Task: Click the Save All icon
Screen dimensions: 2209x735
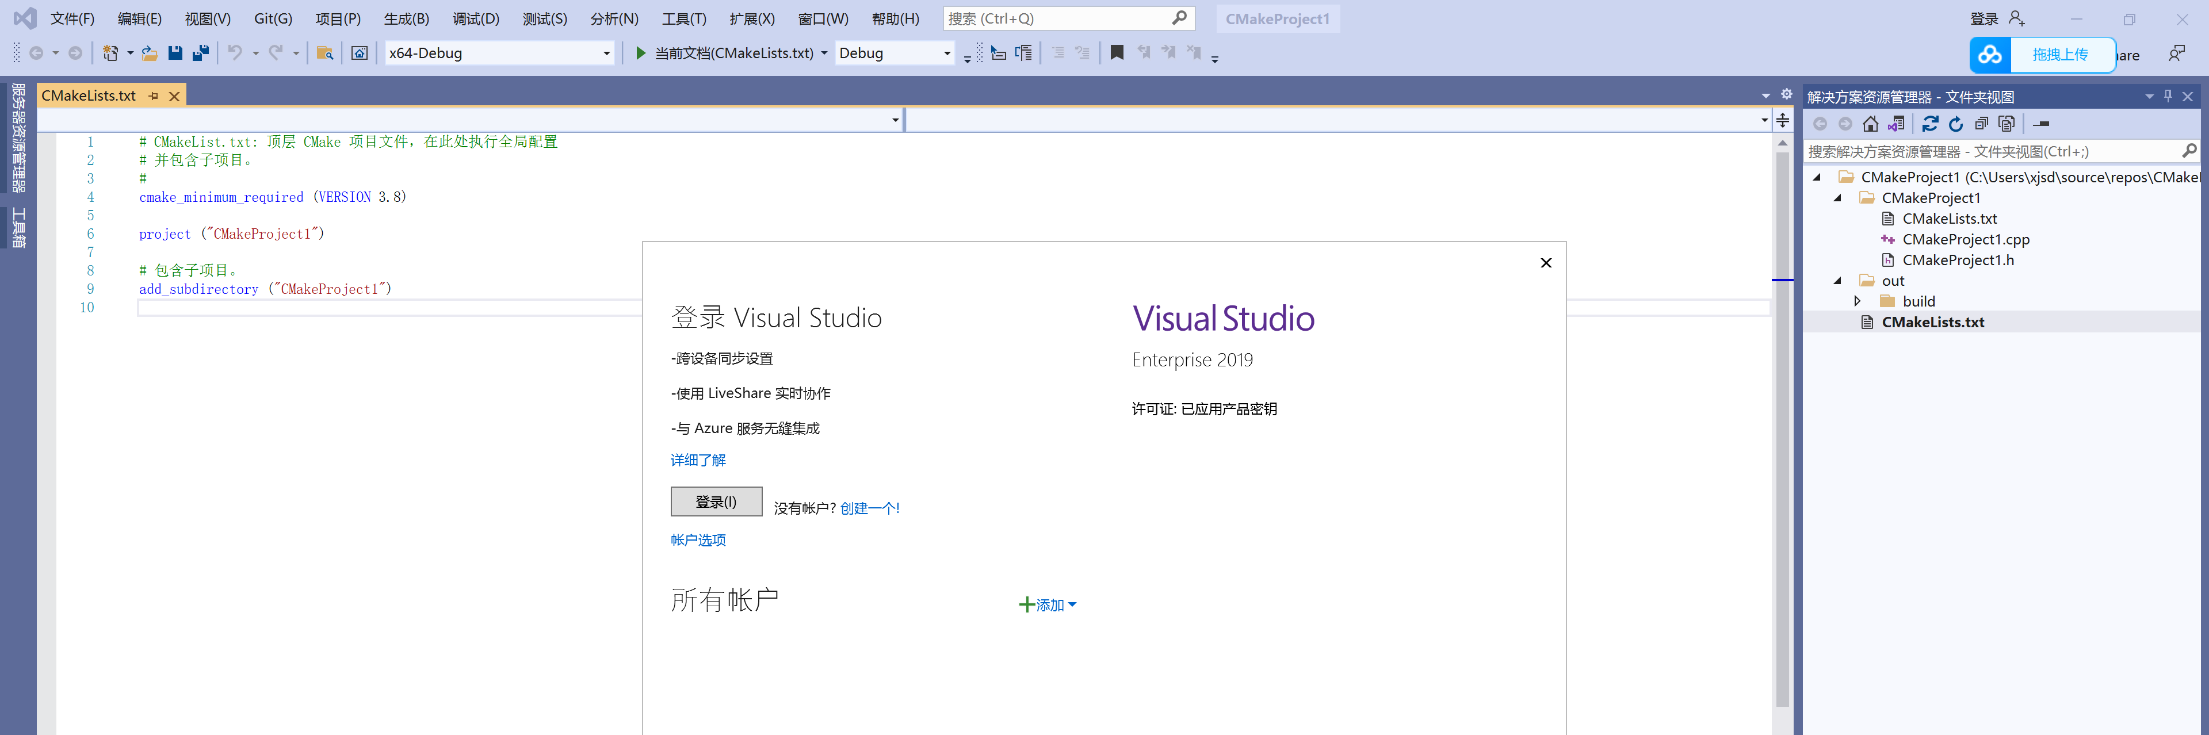Action: point(201,53)
